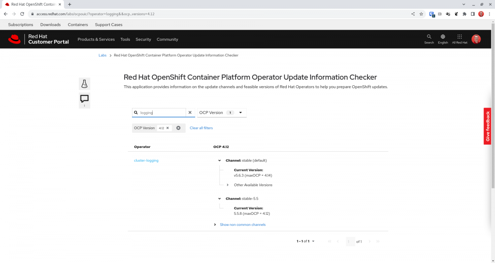Click the Red Hat lab flask icon
The image size is (495, 263).
pyautogui.click(x=84, y=84)
